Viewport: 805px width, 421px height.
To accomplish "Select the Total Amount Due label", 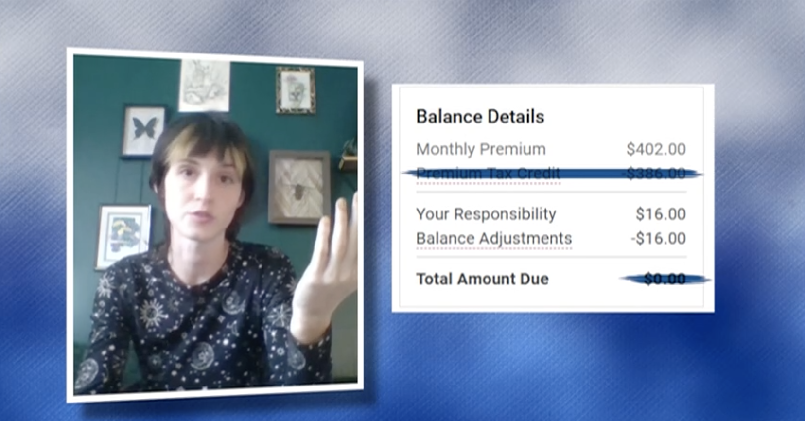I will (x=482, y=279).
